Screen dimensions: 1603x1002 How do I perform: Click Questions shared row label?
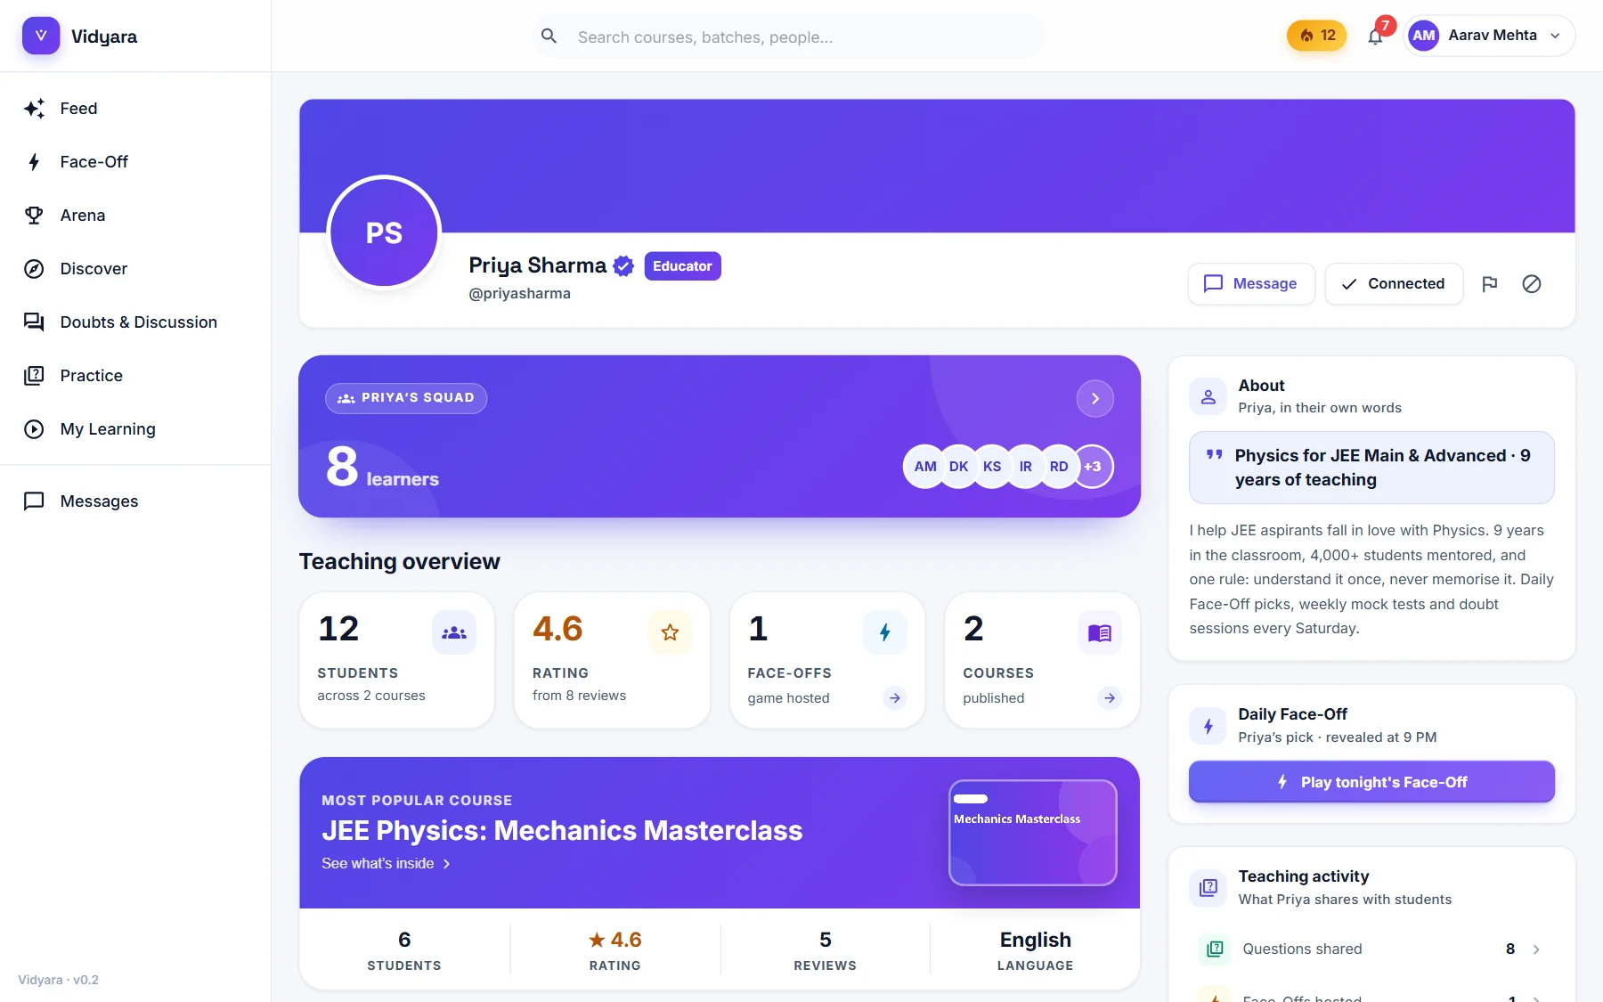(x=1302, y=949)
